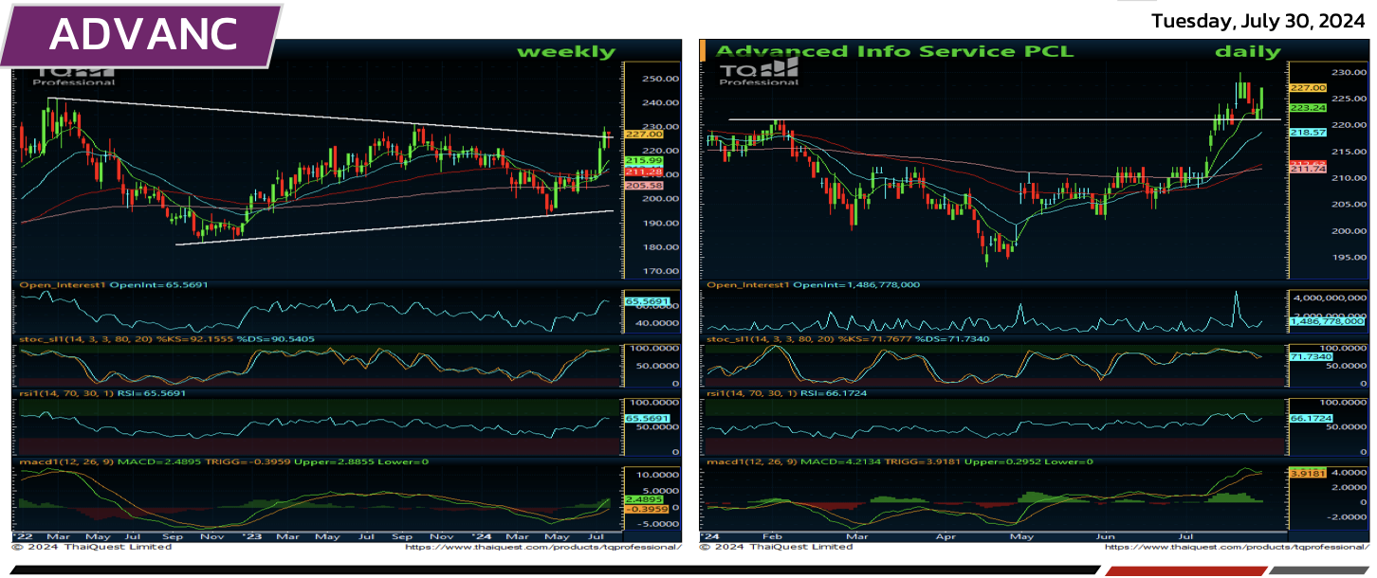Click the 170.00 price axis label on weekly chart
The height and width of the screenshot is (578, 1377).
pos(658,271)
